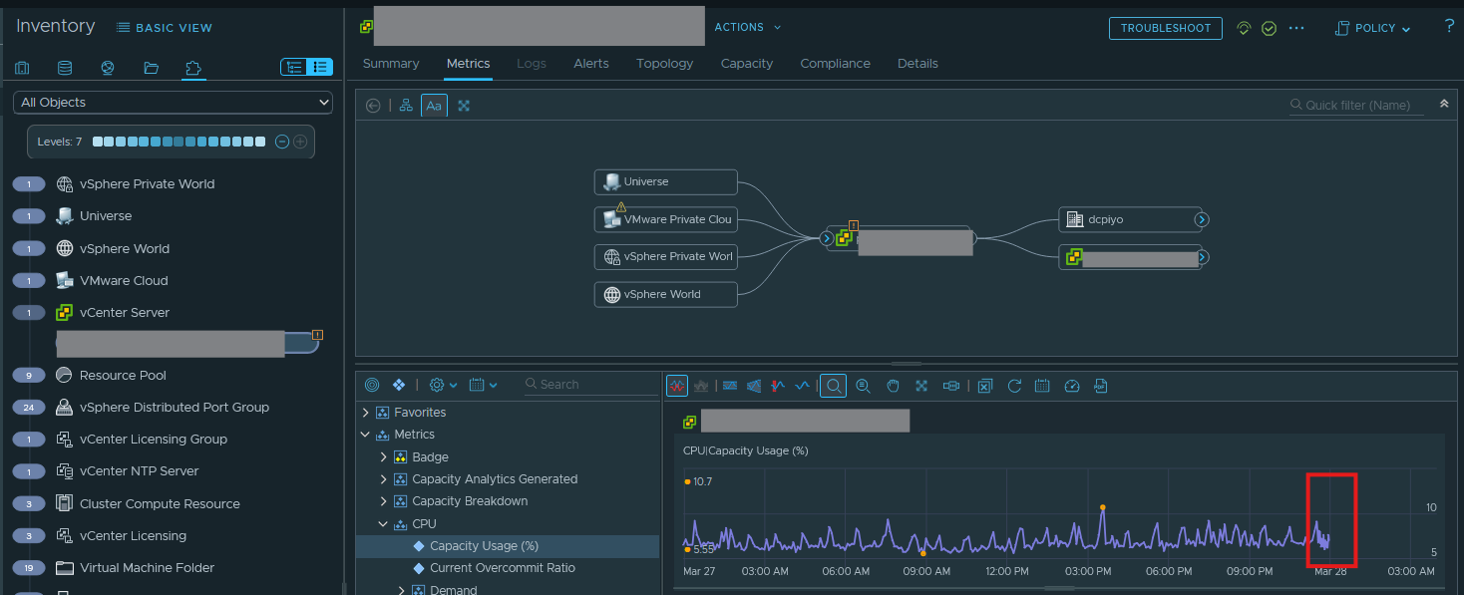
Task: Increase levels with the plus button
Action: 299,142
